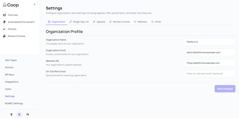This screenshot has width=239, height=118.
Task: Click the user profile icon in bottom bar
Action: (27, 114)
